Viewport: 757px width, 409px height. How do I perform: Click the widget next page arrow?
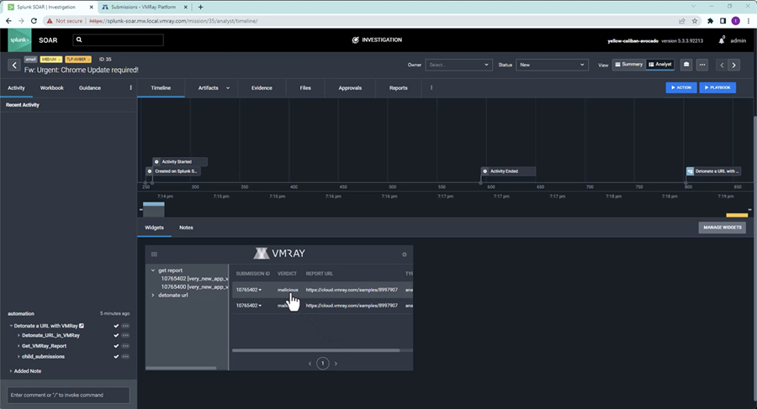pyautogui.click(x=336, y=364)
